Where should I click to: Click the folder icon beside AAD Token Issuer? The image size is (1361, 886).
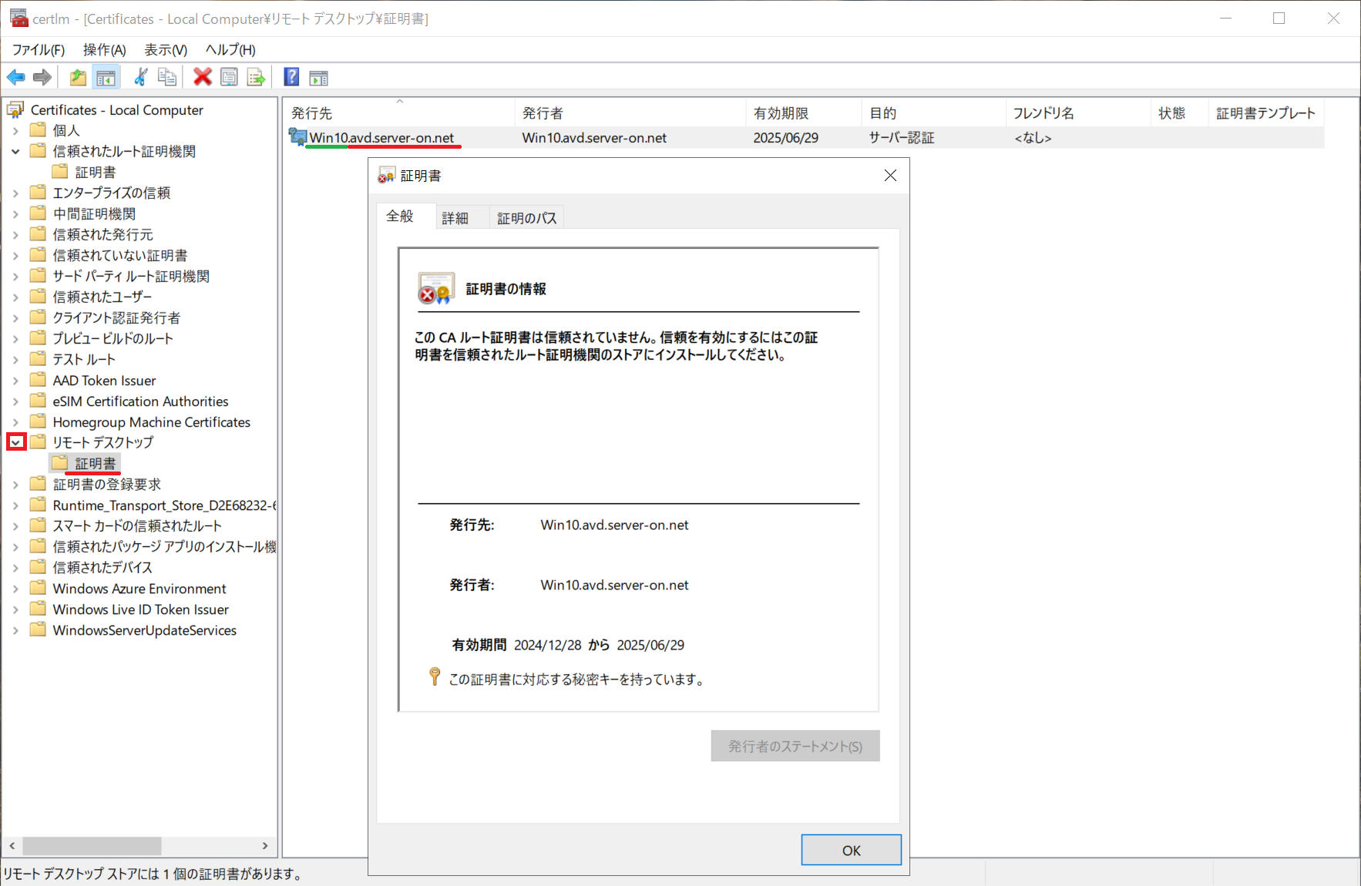pyautogui.click(x=38, y=380)
